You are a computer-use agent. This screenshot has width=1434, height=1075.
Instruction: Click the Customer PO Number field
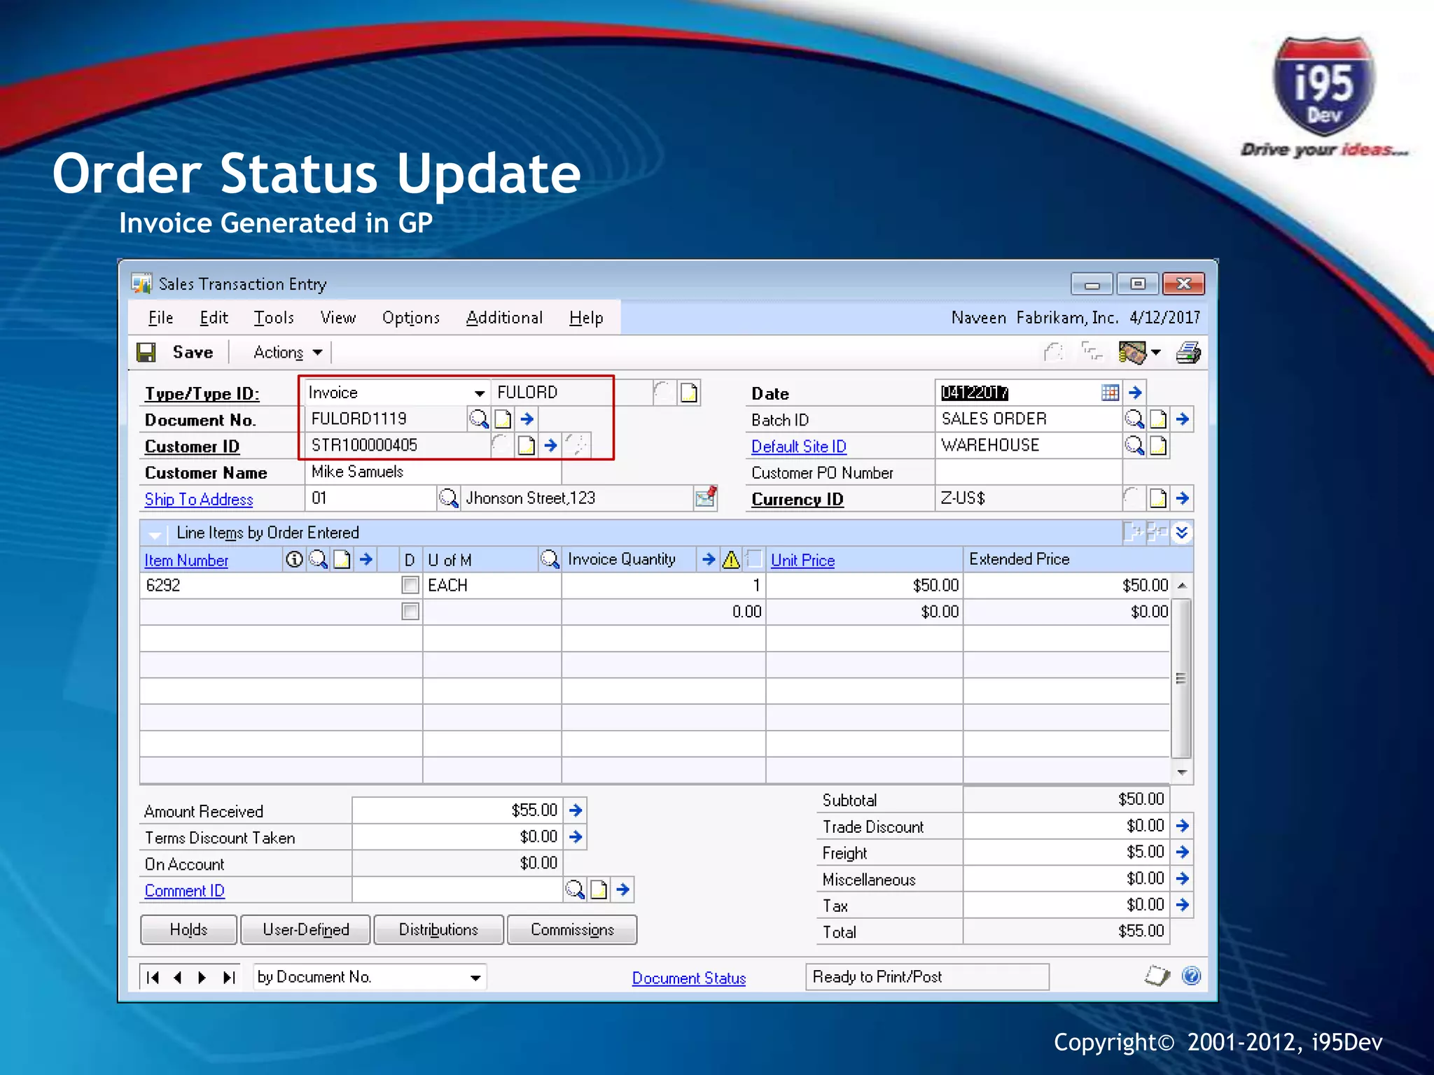[1028, 472]
